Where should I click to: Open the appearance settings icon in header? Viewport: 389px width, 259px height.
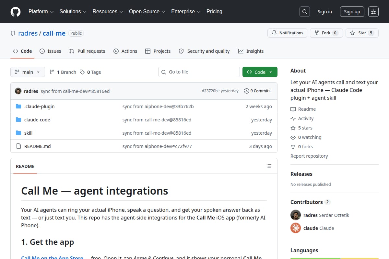point(373,12)
